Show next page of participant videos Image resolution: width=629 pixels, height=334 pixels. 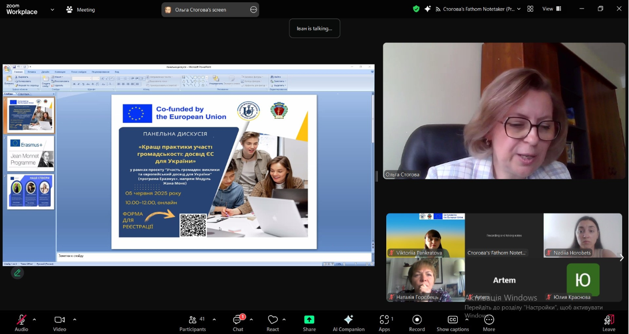pos(622,258)
